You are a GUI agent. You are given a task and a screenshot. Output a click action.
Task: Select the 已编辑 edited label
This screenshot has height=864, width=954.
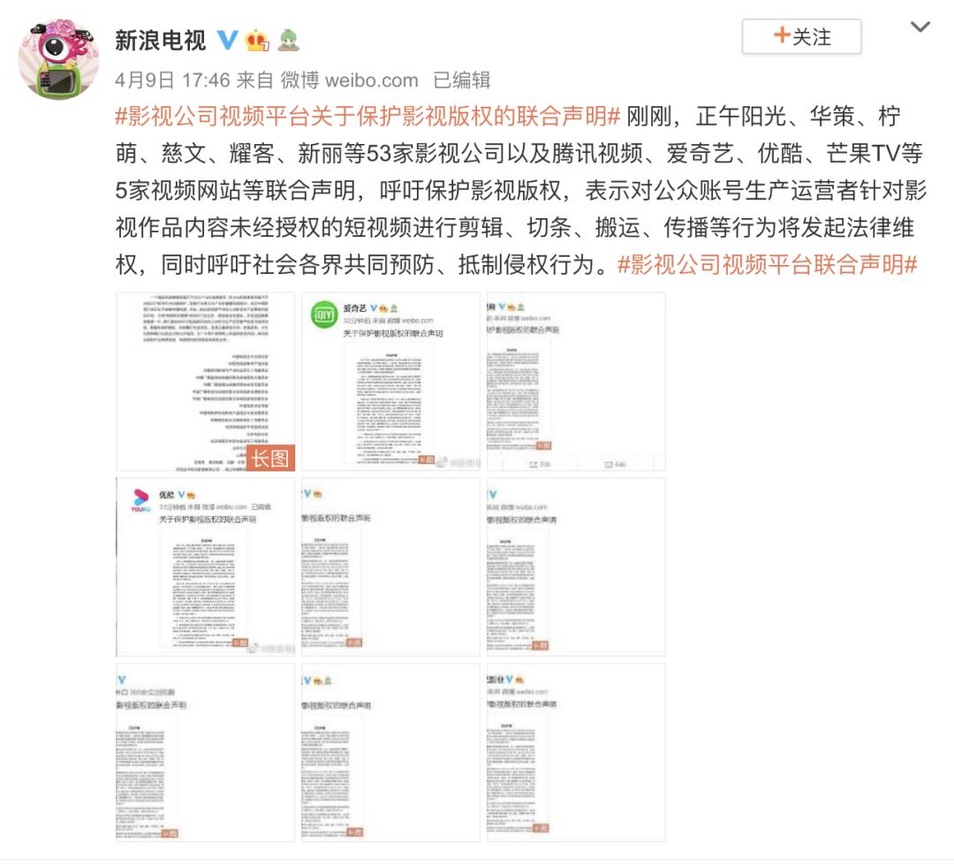pyautogui.click(x=462, y=80)
